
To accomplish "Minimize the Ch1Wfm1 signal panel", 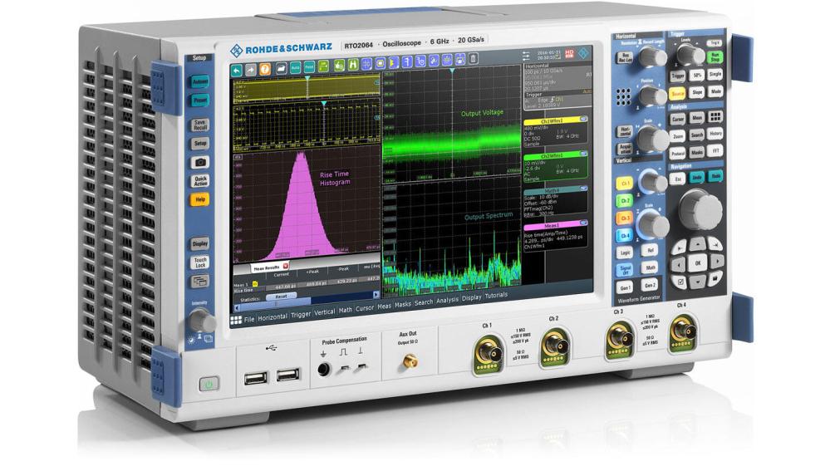I will (583, 119).
